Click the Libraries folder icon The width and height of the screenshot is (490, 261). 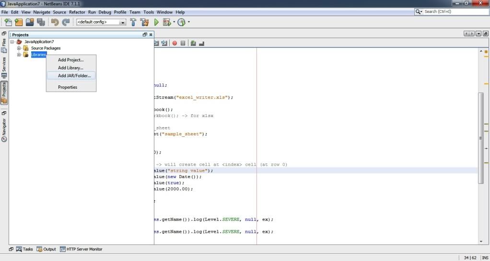click(26, 55)
